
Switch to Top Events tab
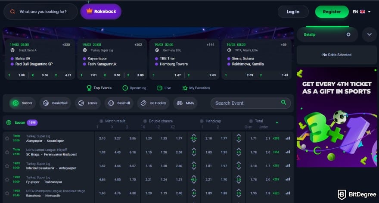click(x=99, y=88)
